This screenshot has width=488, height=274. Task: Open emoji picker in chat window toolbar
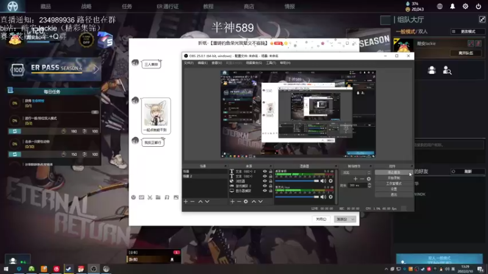(x=134, y=197)
